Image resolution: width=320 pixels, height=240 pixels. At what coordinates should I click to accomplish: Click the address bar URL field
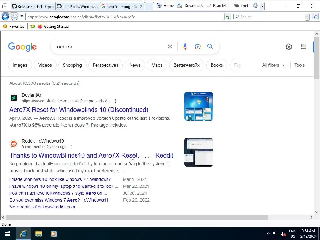124,17
